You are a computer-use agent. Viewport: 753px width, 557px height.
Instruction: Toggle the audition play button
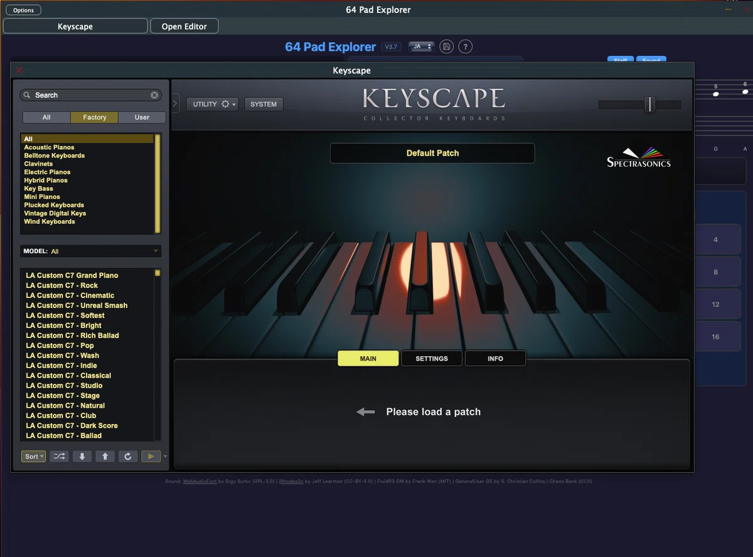(151, 457)
